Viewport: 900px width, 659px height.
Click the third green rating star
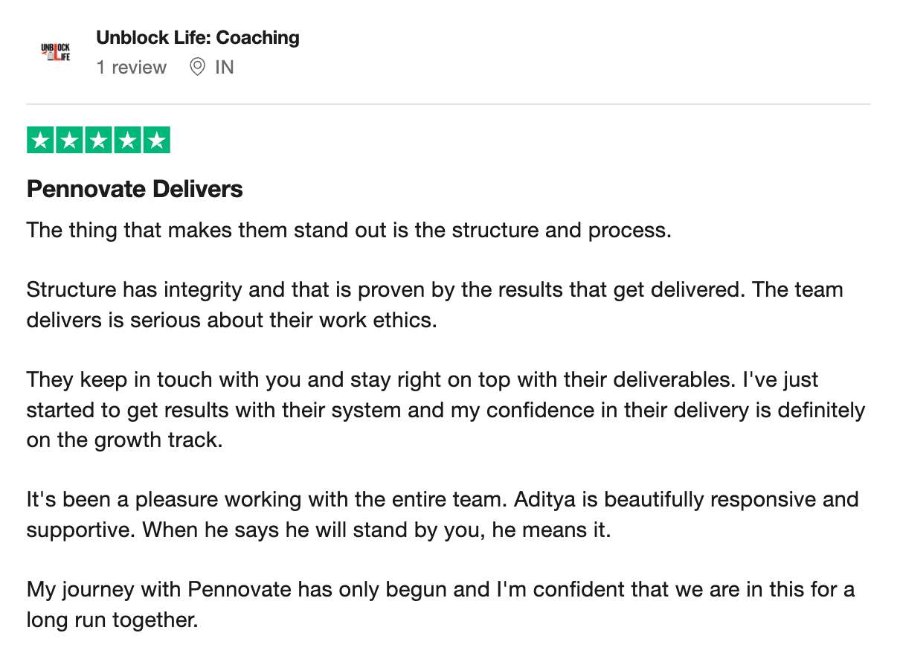(x=98, y=141)
